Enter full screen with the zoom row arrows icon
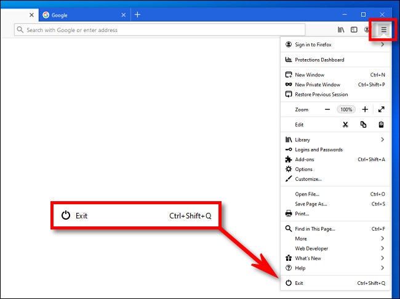The width and height of the screenshot is (400, 299). pos(382,110)
